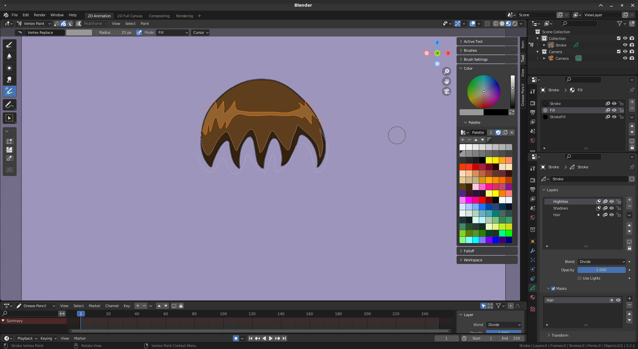Unlink the Palette with X icon
The width and height of the screenshot is (638, 349).
(x=512, y=132)
